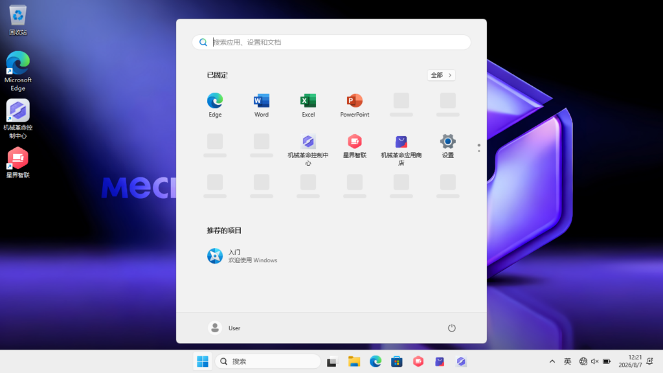Select Microsoft Edge desktop shortcut
663x373 pixels.
coord(17,71)
